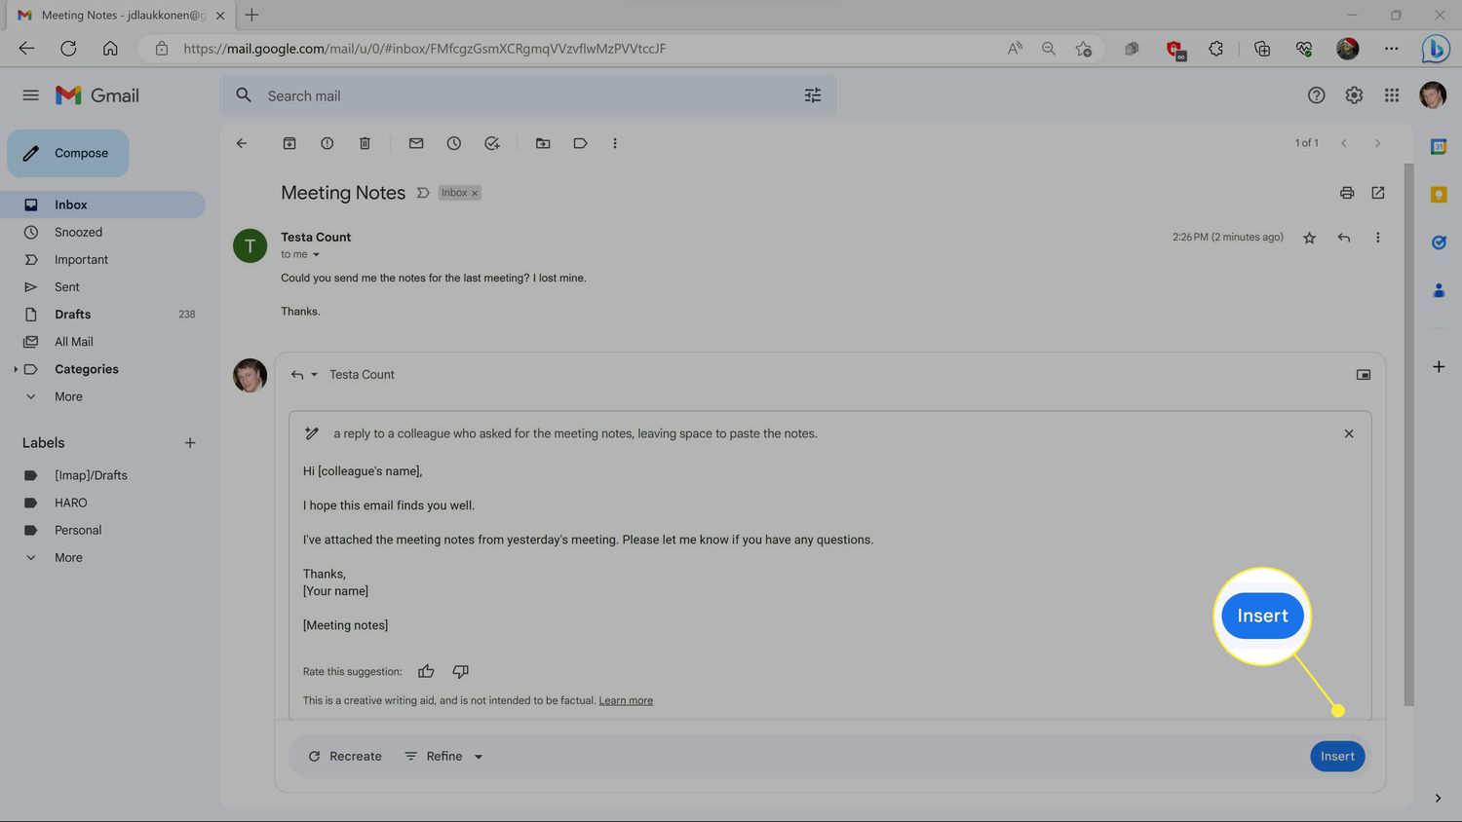Close the Help me write suggestion panel

1349,433
